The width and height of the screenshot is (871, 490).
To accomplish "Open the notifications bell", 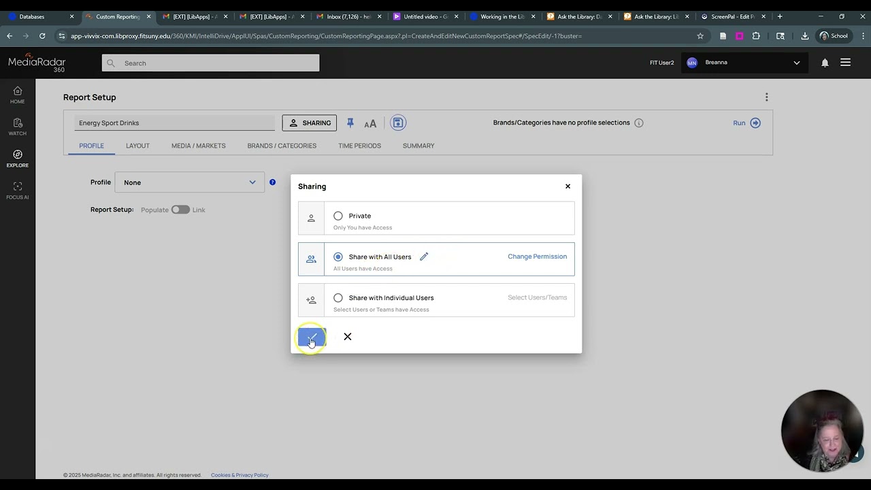I will click(x=825, y=63).
